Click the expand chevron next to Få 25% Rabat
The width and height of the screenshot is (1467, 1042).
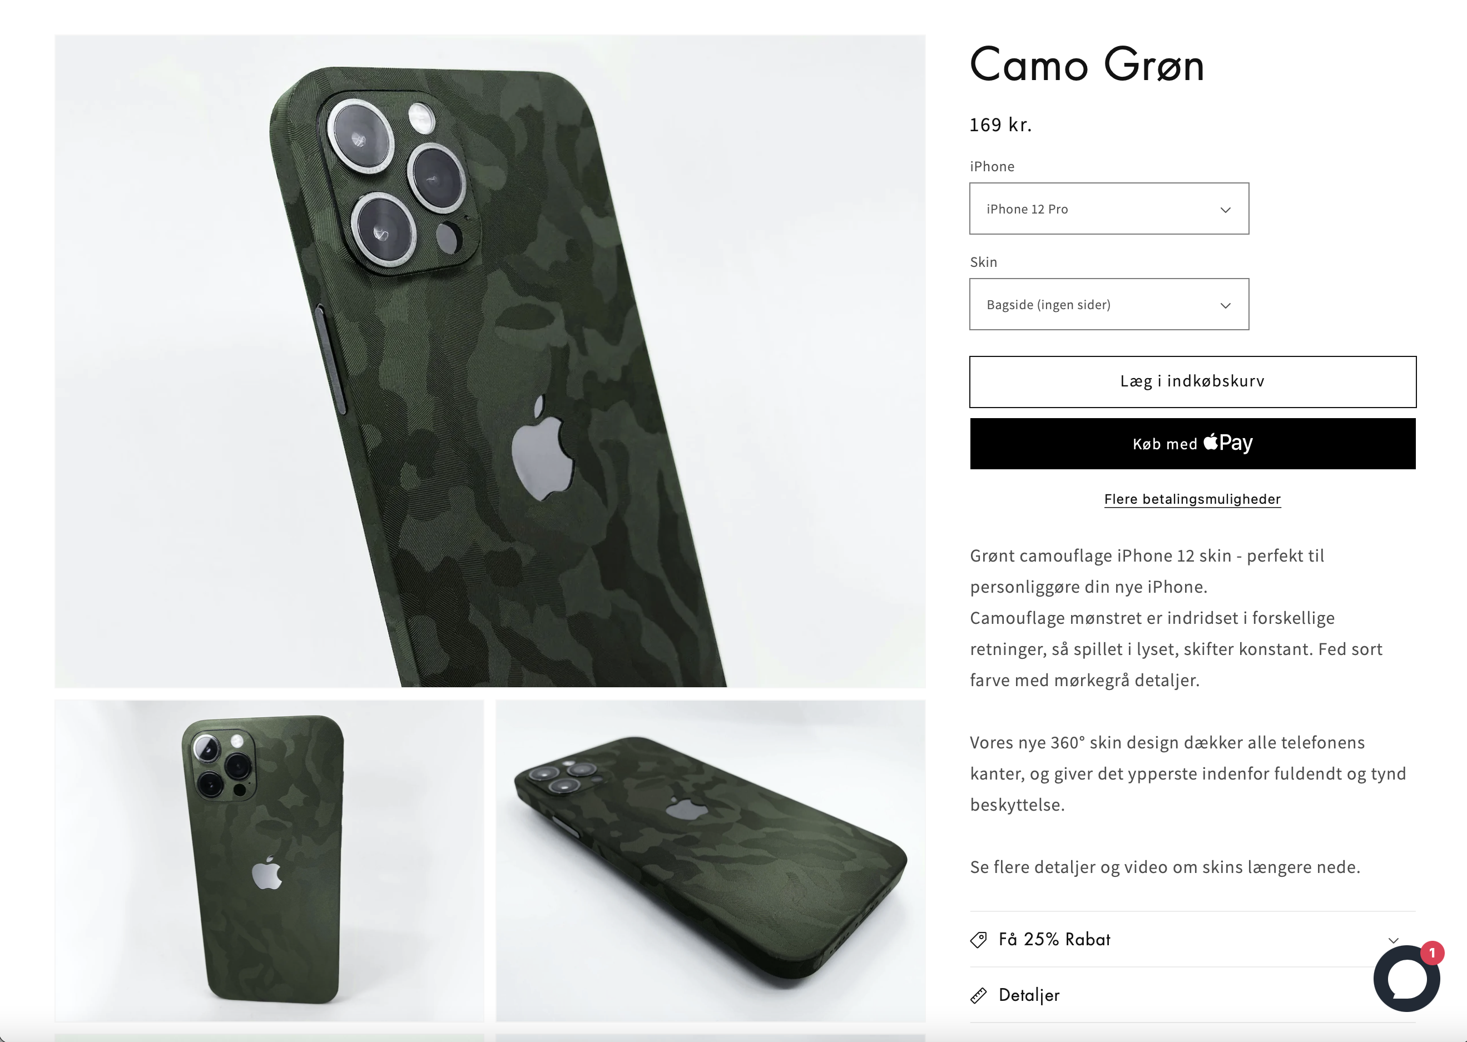1393,941
